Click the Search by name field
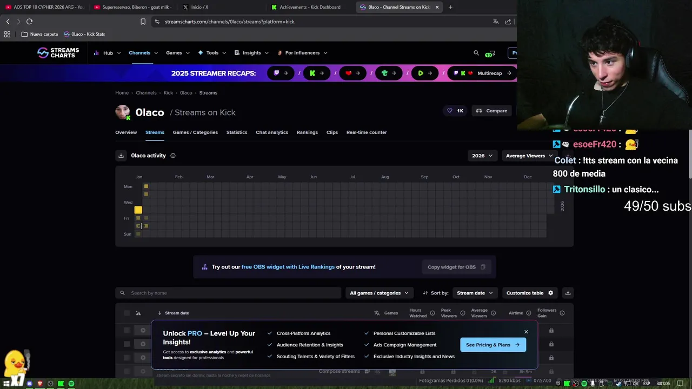692x389 pixels. [228, 293]
